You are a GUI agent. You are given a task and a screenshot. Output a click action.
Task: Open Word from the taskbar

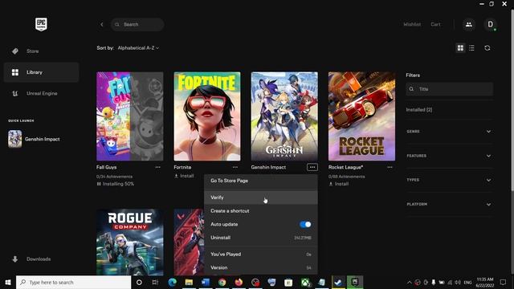click(x=206, y=282)
